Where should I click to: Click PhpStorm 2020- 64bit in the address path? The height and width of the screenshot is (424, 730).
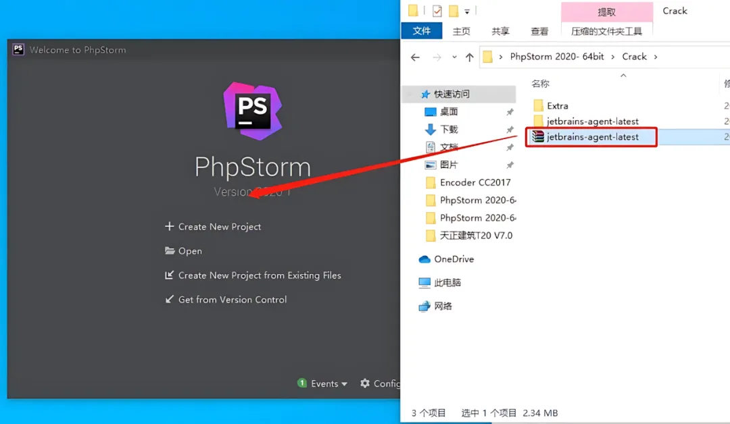pos(557,57)
